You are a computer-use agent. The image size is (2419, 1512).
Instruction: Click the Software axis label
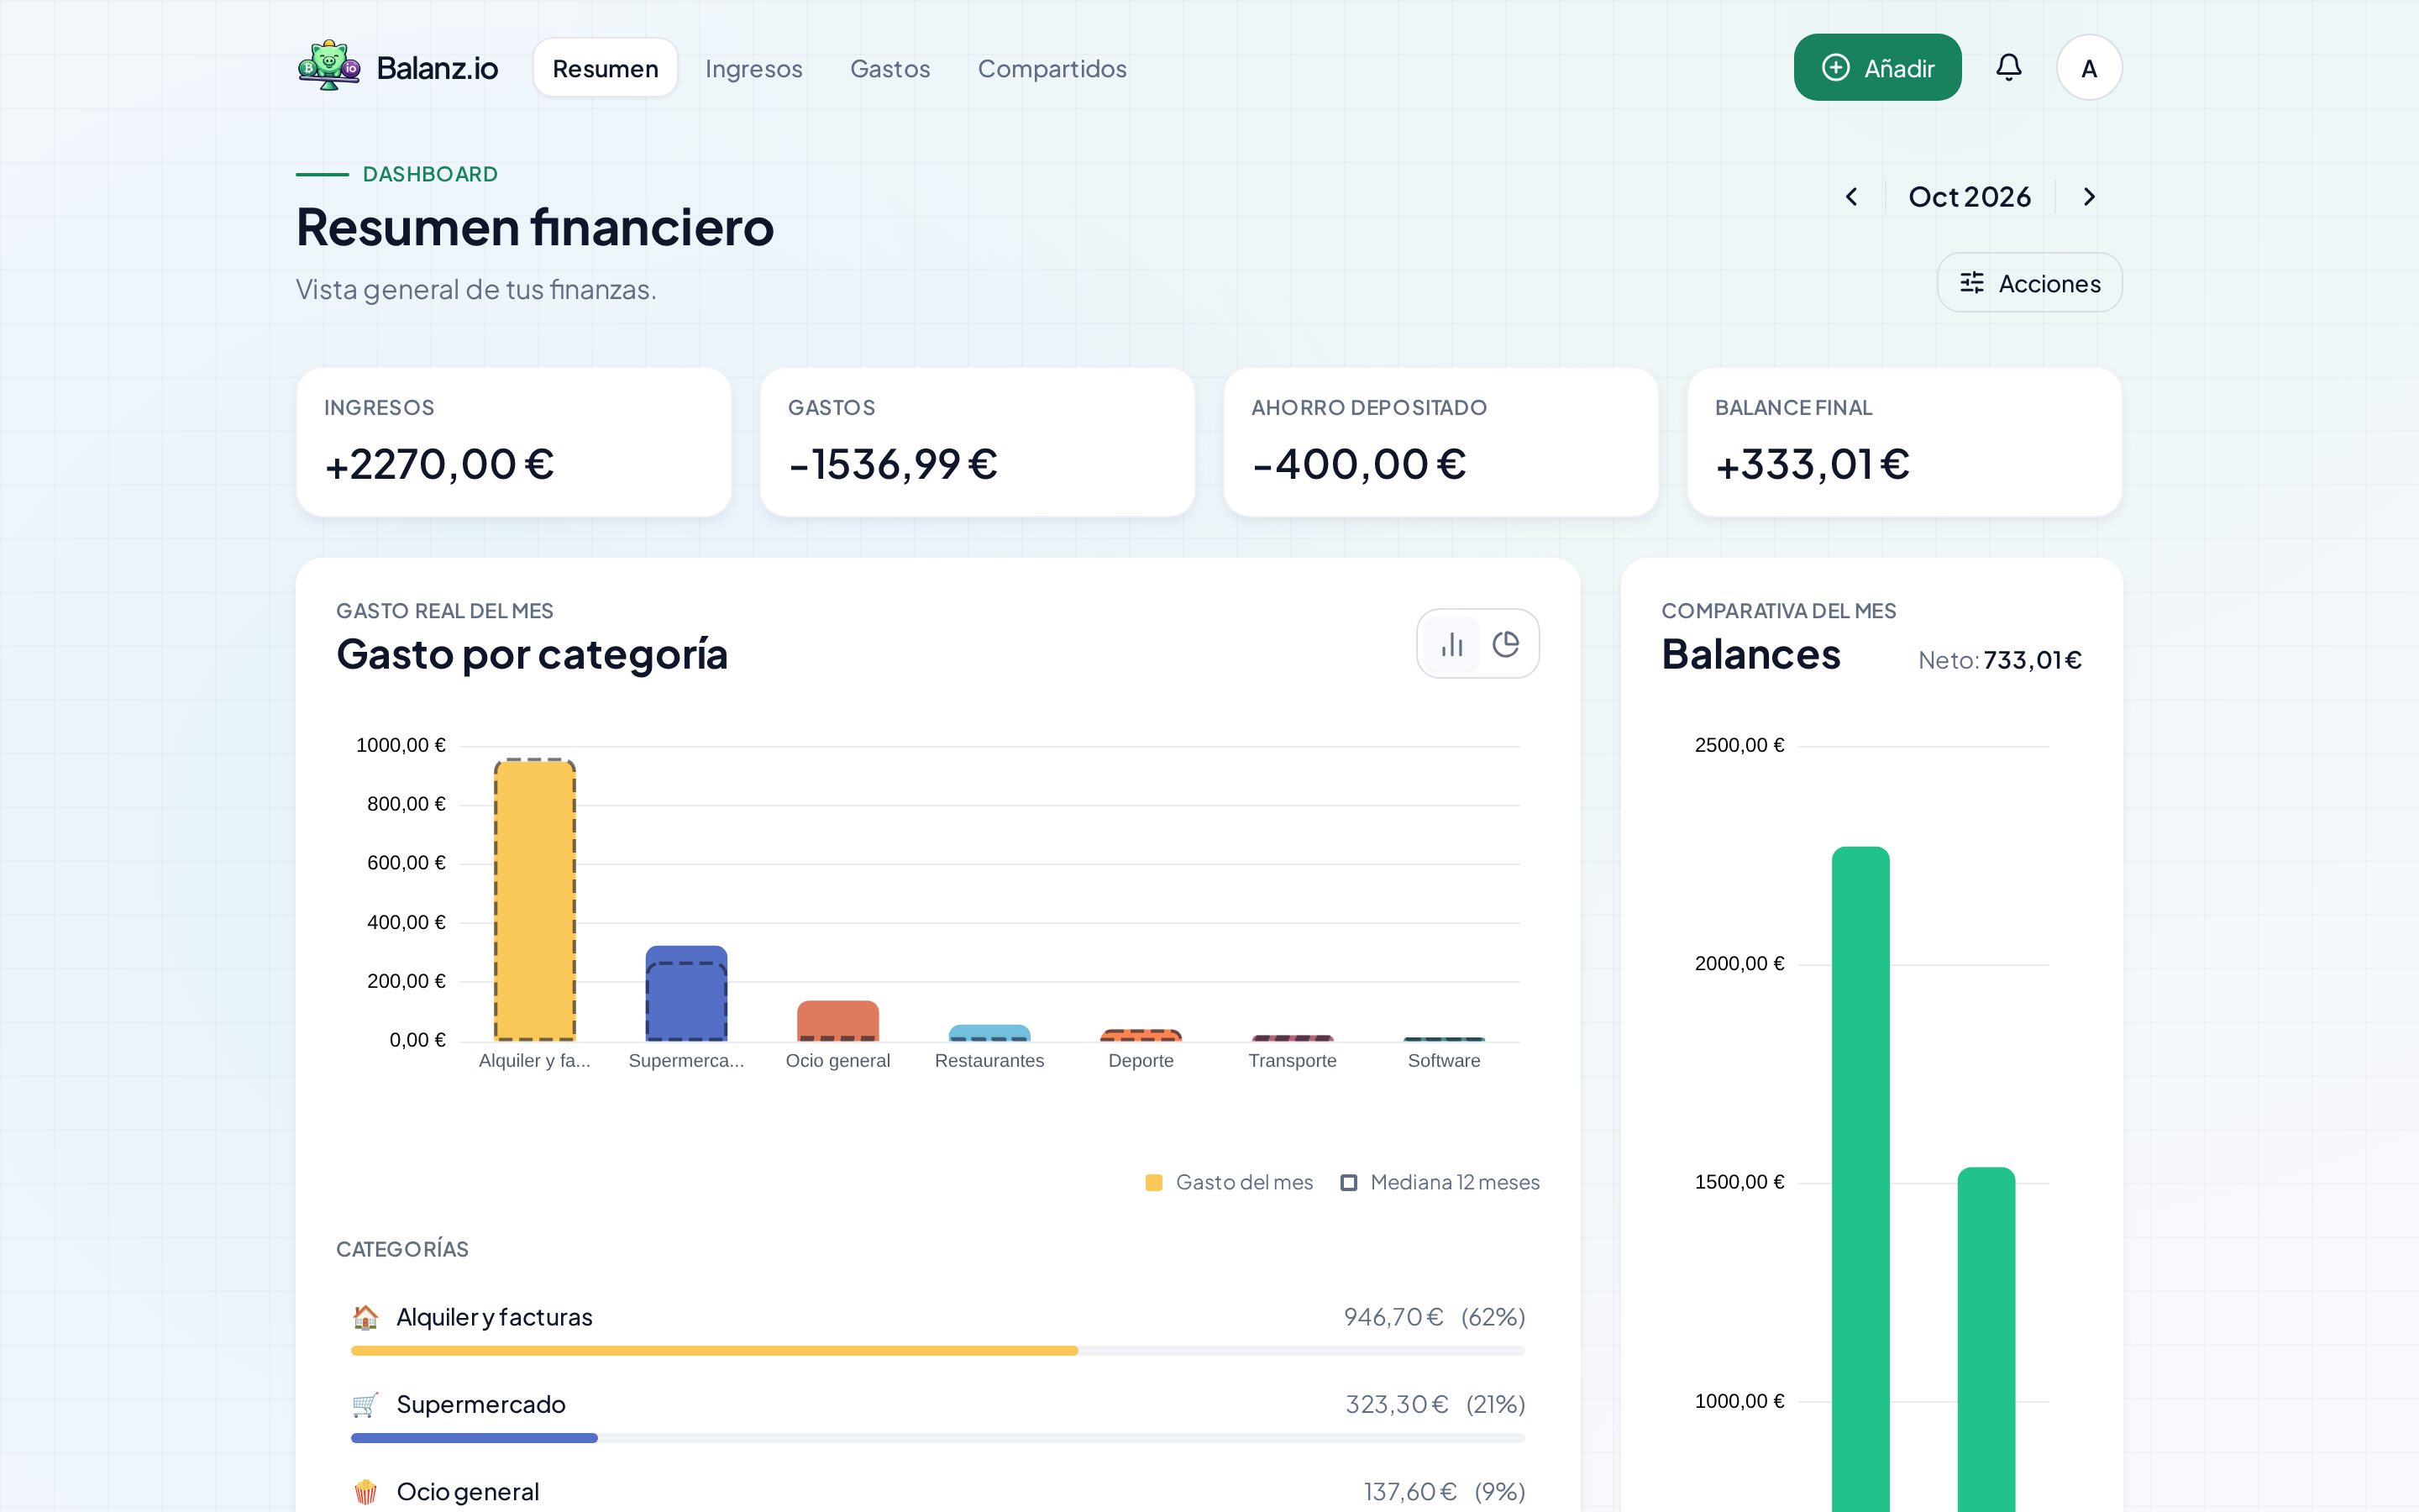[1443, 1060]
